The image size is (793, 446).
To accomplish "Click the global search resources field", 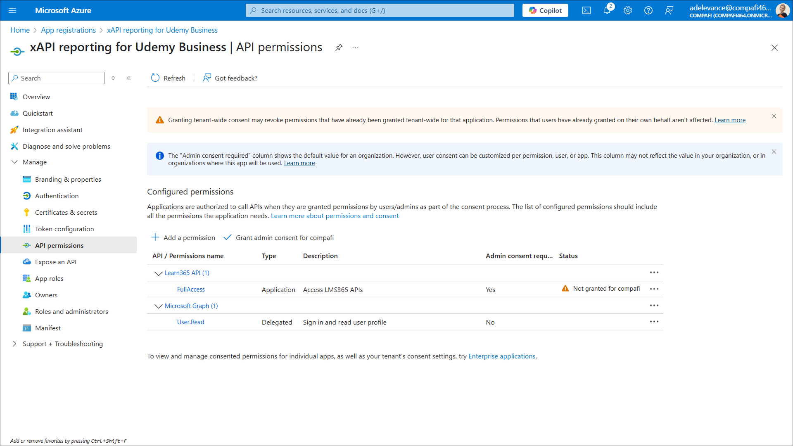I will coord(380,10).
